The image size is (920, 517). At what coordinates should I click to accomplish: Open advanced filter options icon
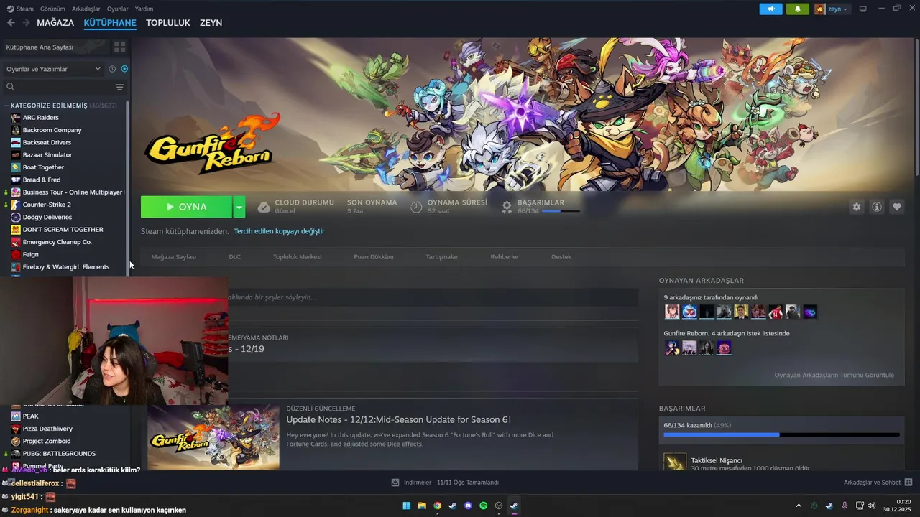point(120,87)
